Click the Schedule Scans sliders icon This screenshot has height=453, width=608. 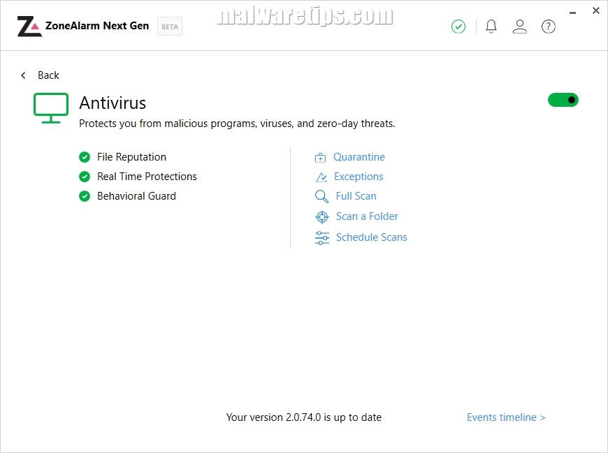pos(322,238)
